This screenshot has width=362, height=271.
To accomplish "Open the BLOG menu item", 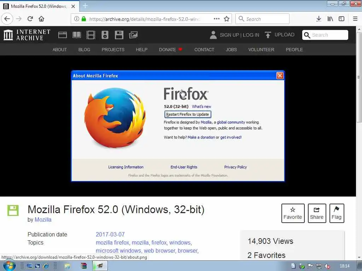I will point(84,49).
